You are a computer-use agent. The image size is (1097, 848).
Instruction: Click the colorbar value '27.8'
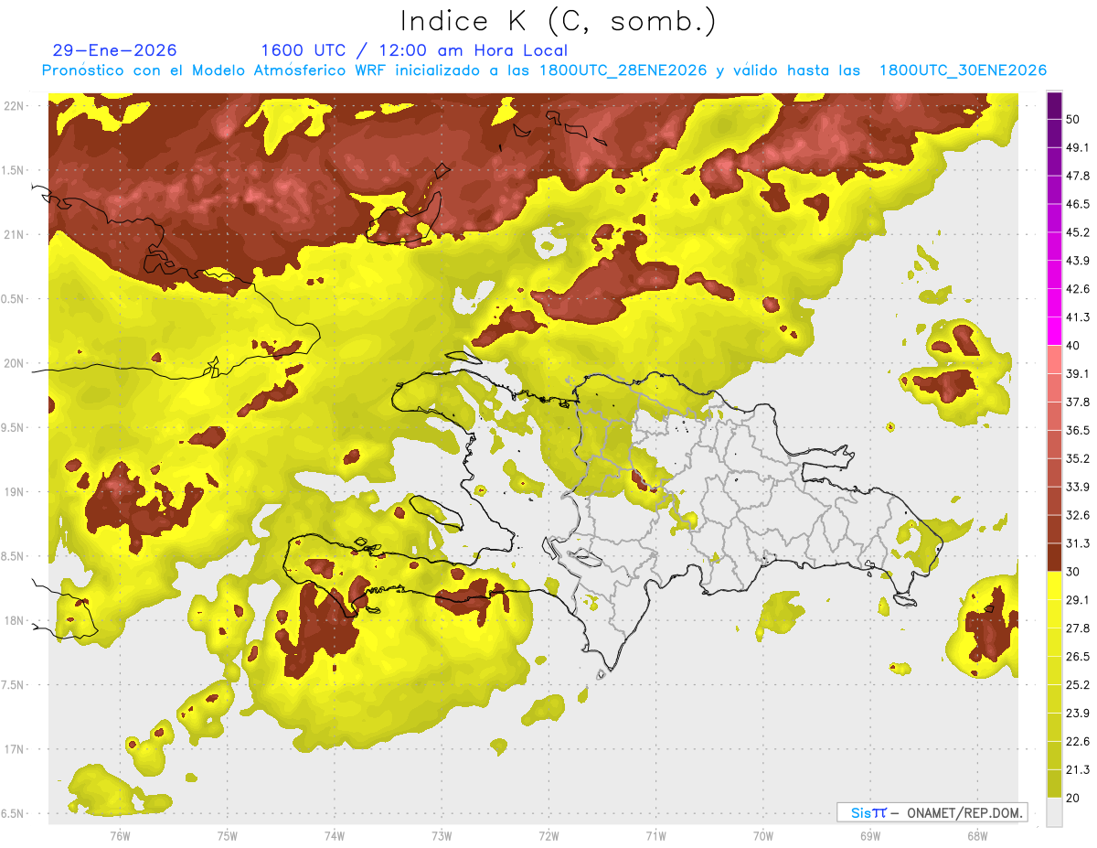point(1078,628)
